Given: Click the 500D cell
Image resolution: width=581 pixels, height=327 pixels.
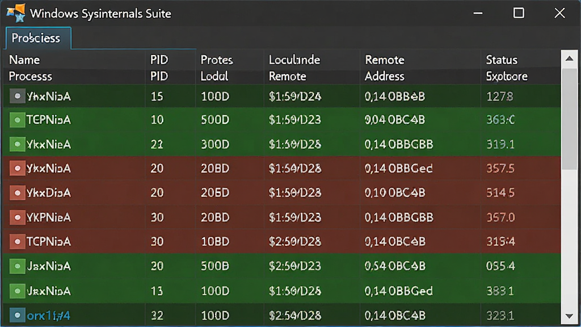Looking at the screenshot, I should [215, 120].
